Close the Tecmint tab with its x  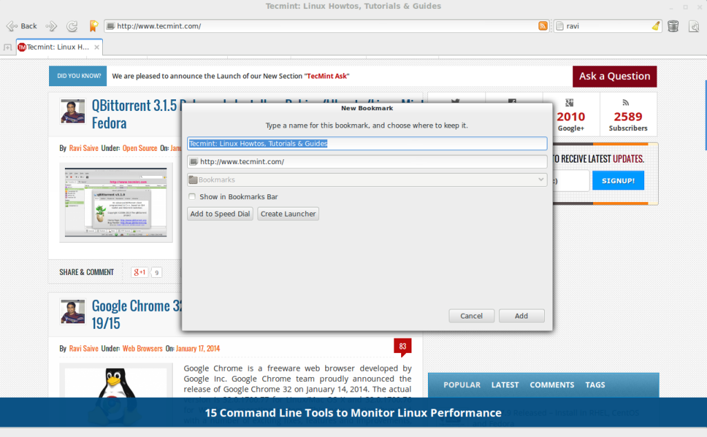click(97, 47)
